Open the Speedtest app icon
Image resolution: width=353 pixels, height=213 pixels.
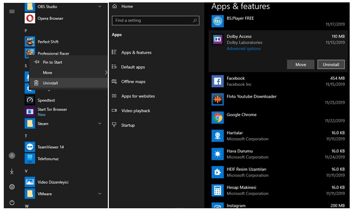(x=30, y=100)
